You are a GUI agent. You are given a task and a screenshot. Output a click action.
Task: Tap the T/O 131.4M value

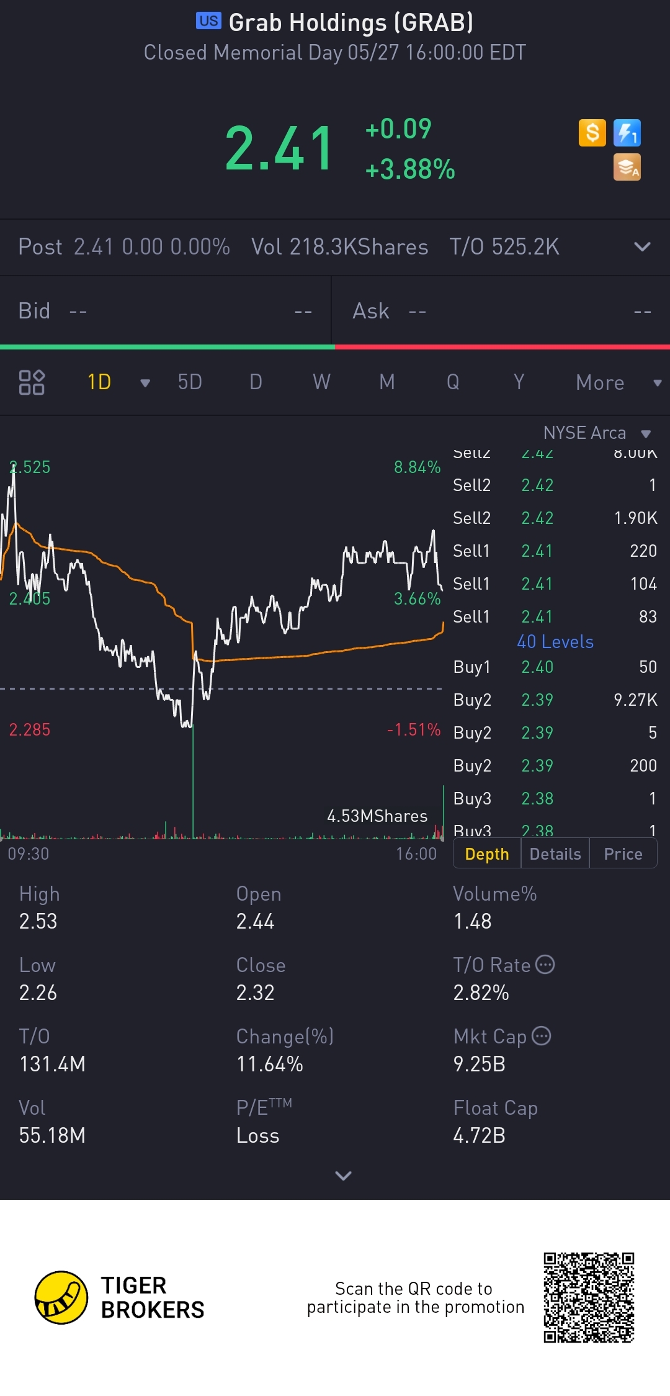pyautogui.click(x=52, y=1064)
